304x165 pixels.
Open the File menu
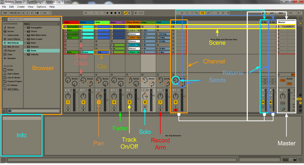pos(4,7)
